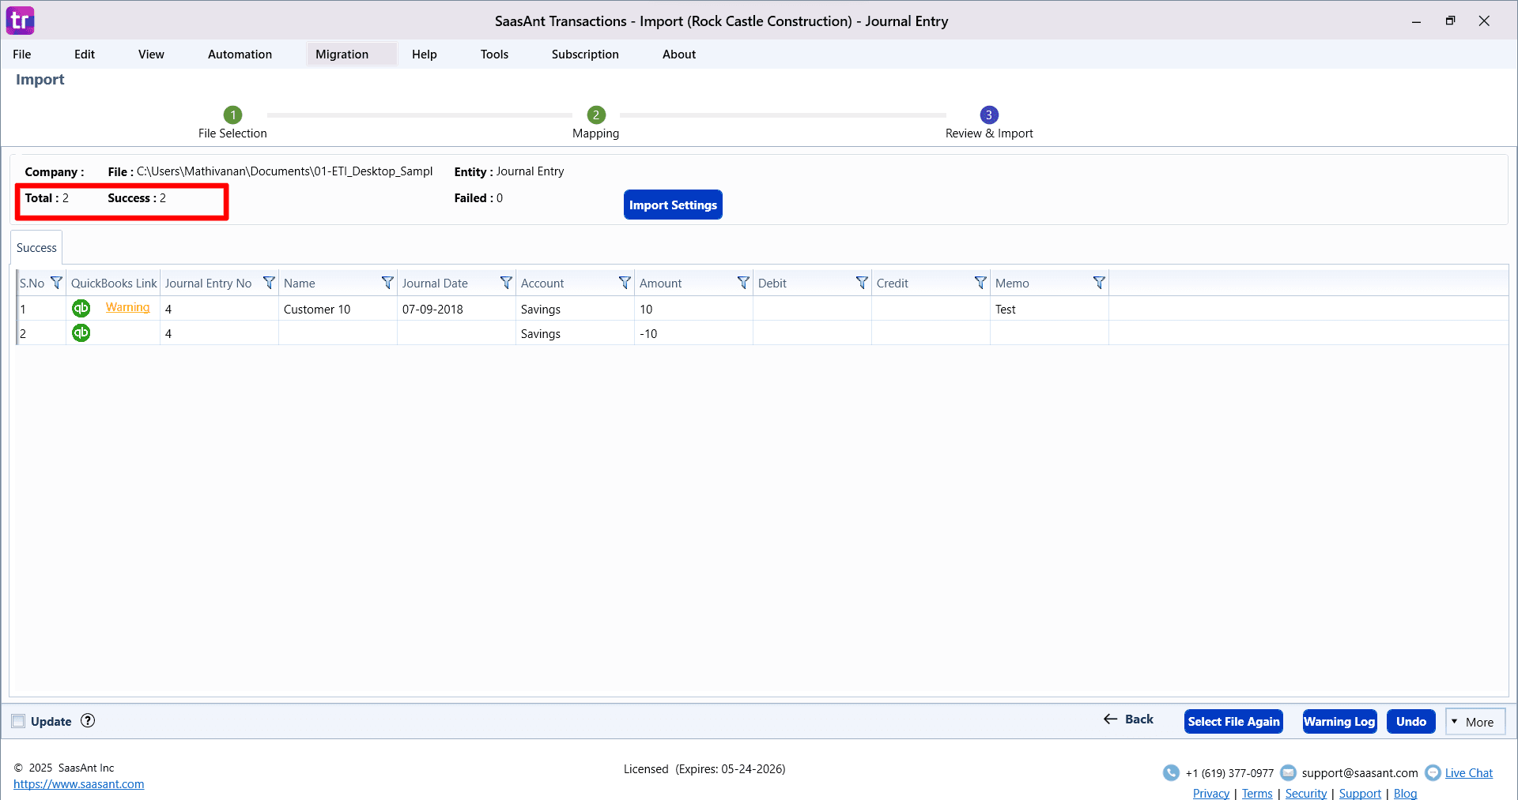Filter the Credit column
Screen dimensions: 1518x800
coord(980,283)
